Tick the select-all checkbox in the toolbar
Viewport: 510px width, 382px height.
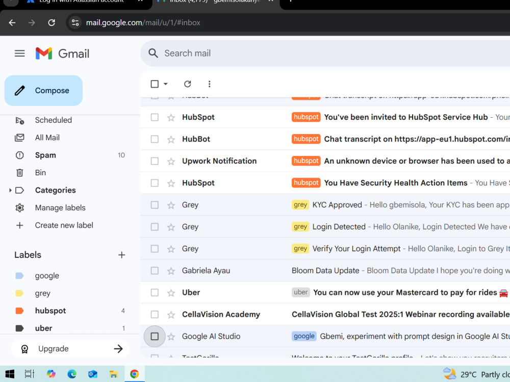155,84
